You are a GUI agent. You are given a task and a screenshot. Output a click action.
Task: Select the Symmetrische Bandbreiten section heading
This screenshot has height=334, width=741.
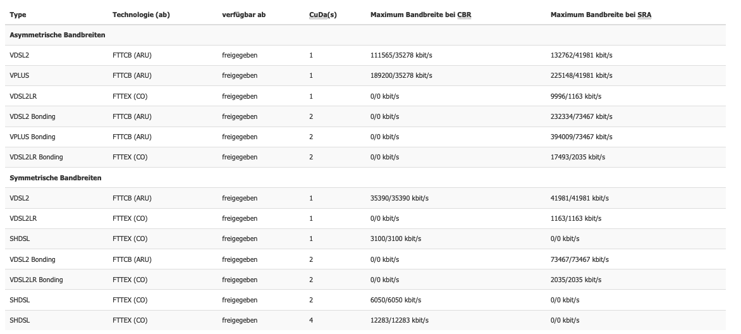point(55,178)
